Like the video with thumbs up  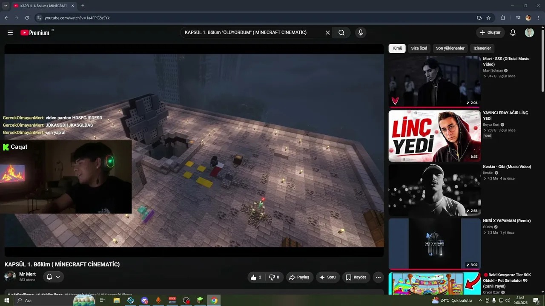pyautogui.click(x=256, y=277)
